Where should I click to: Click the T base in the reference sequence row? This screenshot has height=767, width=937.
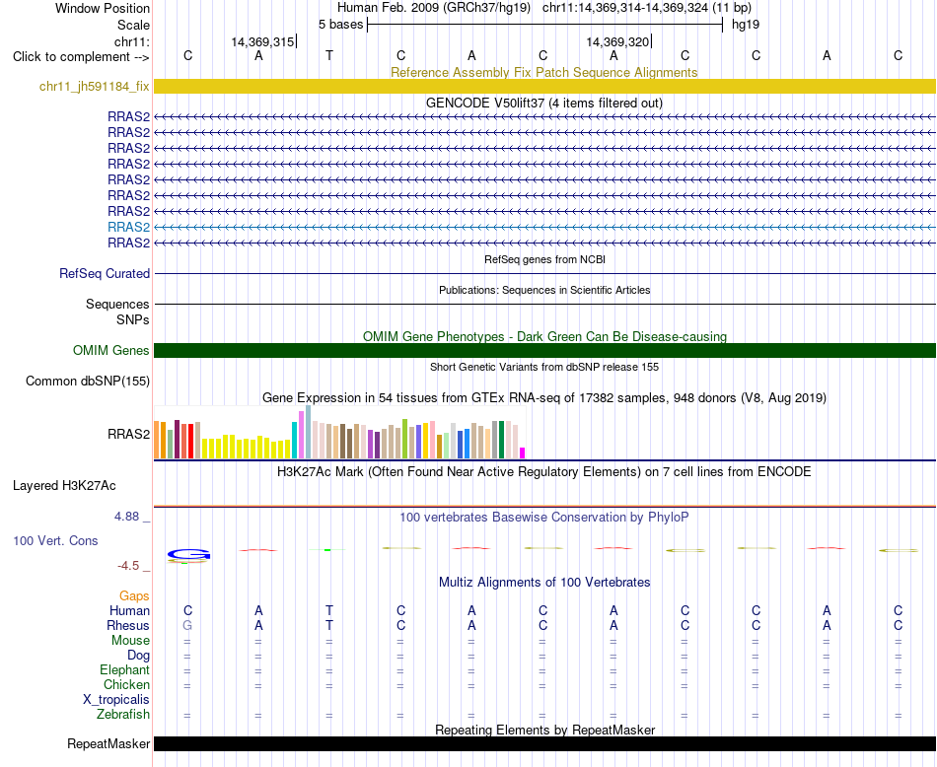coord(329,55)
